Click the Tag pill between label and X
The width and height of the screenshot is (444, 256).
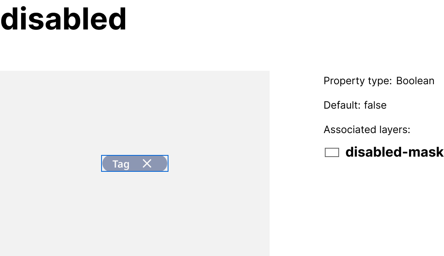(135, 163)
